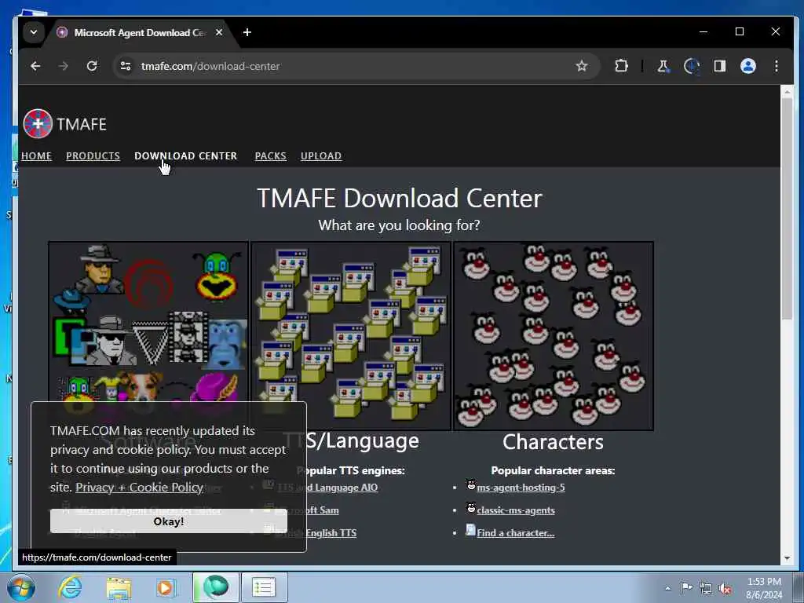Screen dimensions: 804x603
Task: Click the icon beside classic-ms-agents
Action: (x=471, y=508)
